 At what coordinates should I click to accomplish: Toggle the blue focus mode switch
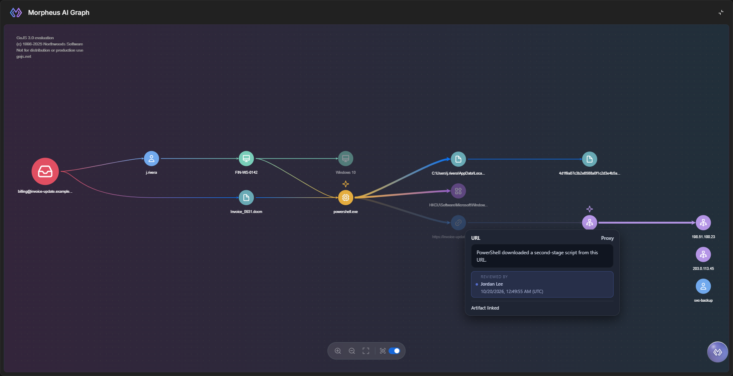pos(394,351)
